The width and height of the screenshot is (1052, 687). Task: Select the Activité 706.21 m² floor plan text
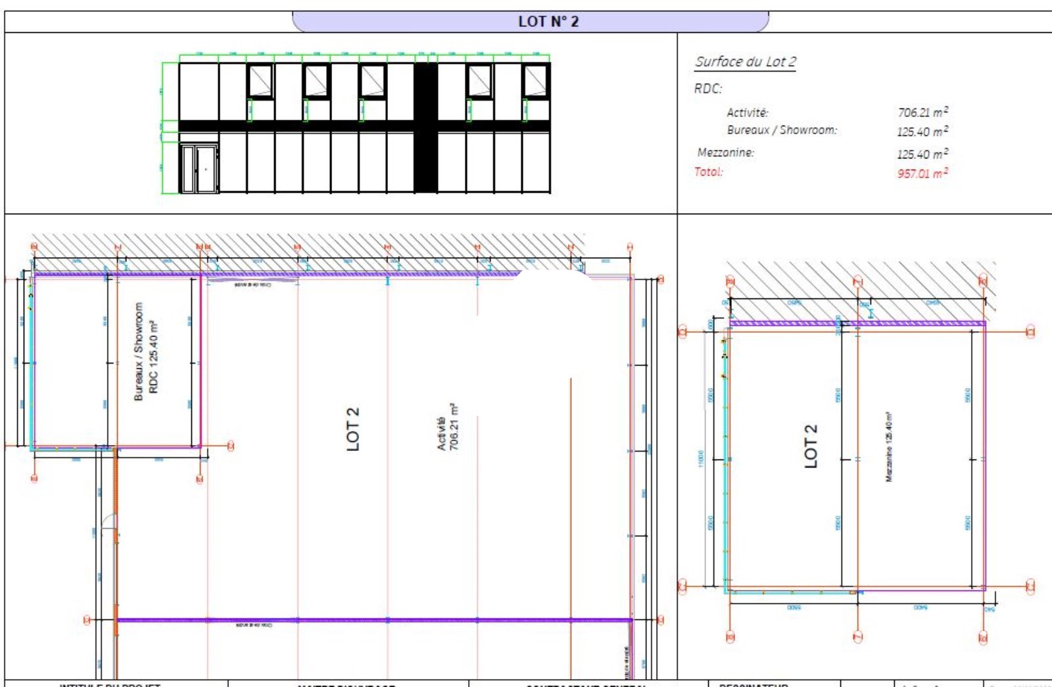448,427
